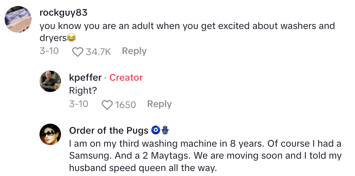Visit the rockguy83 username link
Screen dimensions: 355x176
[63, 13]
